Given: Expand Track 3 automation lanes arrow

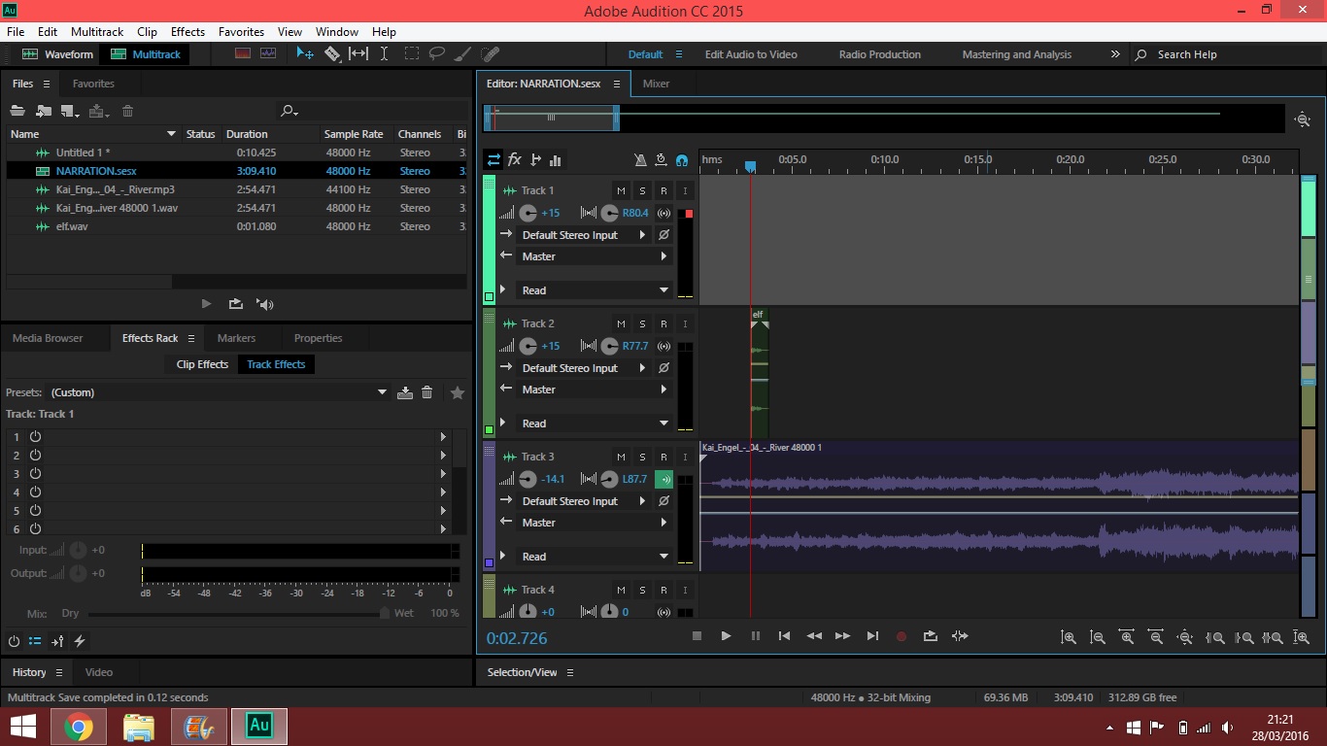Looking at the screenshot, I should (x=503, y=556).
